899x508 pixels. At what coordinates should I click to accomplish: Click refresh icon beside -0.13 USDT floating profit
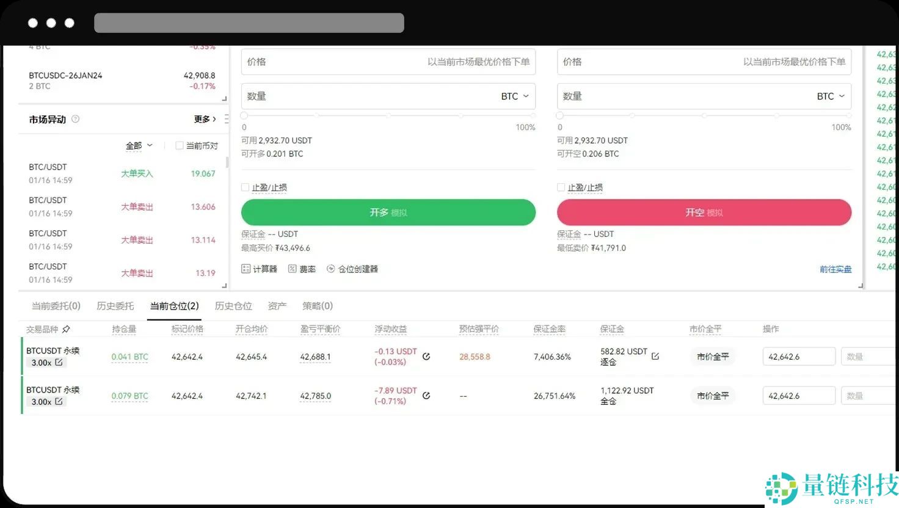(426, 356)
